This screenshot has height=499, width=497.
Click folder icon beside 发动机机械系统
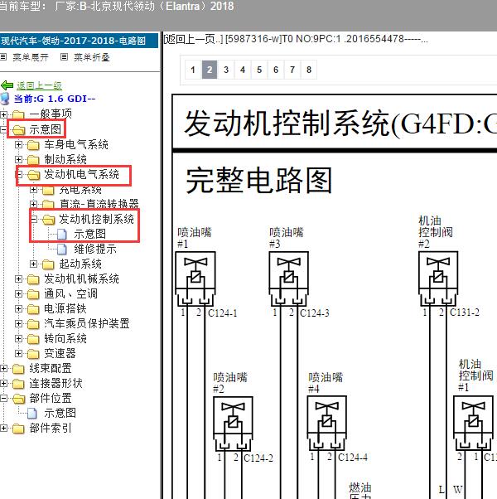pyautogui.click(x=33, y=279)
